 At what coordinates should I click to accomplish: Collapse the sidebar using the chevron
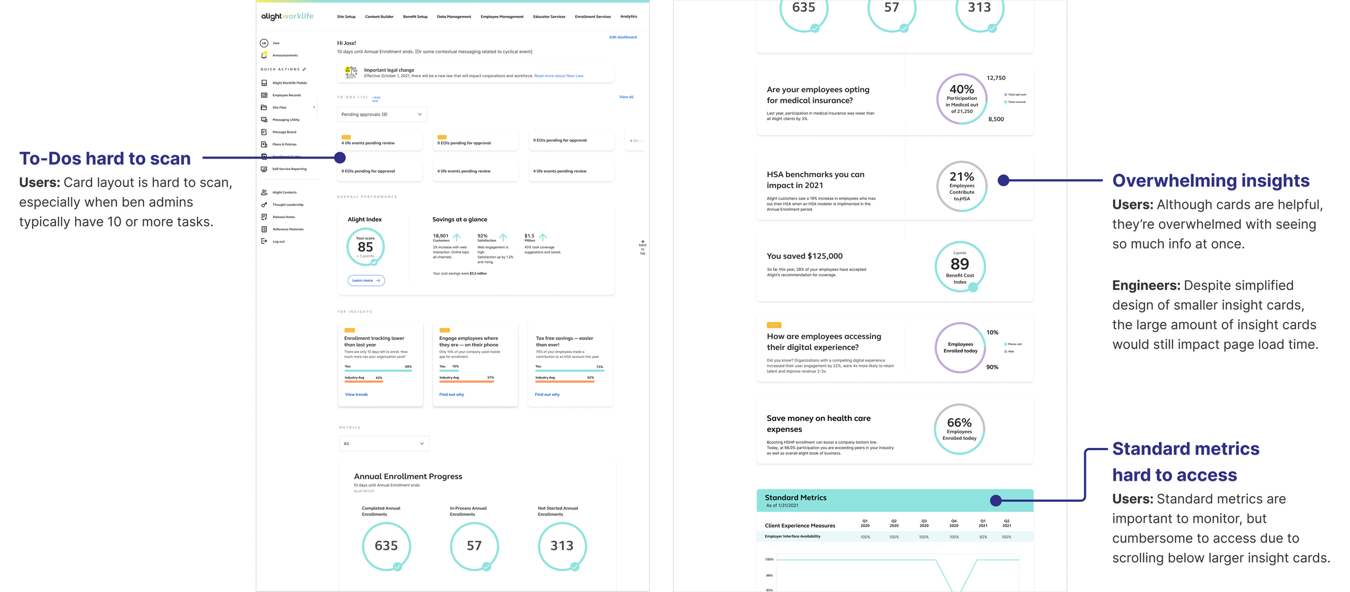click(314, 107)
